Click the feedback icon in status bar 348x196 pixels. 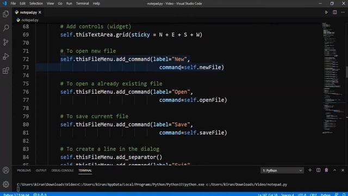coord(337,194)
